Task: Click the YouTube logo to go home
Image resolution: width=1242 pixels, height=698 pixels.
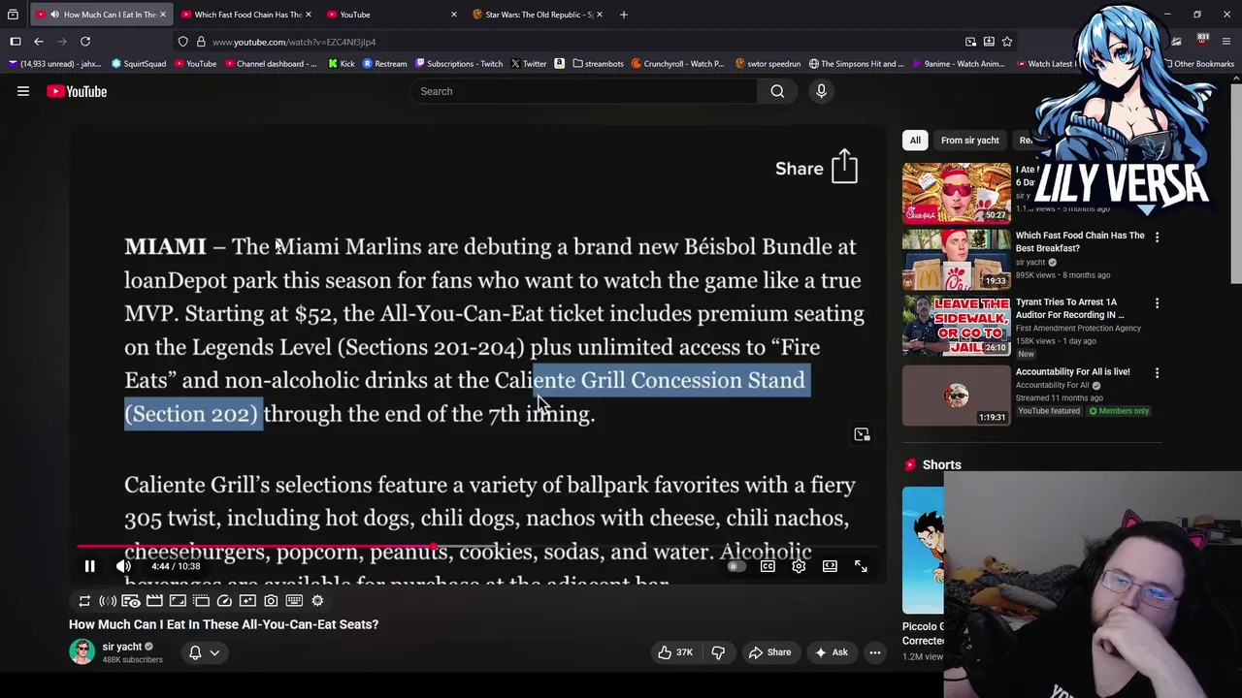Action: pos(77,91)
